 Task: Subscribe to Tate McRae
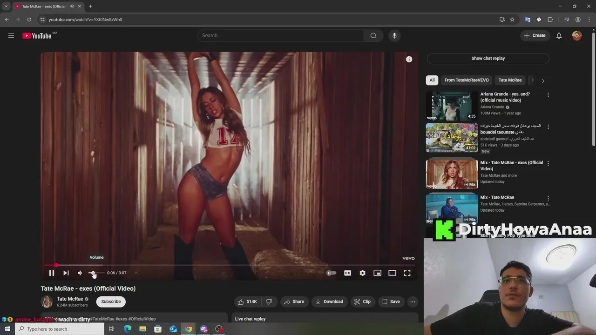click(x=111, y=301)
